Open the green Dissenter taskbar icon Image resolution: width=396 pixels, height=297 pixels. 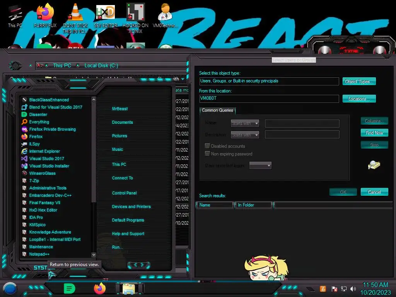70,288
